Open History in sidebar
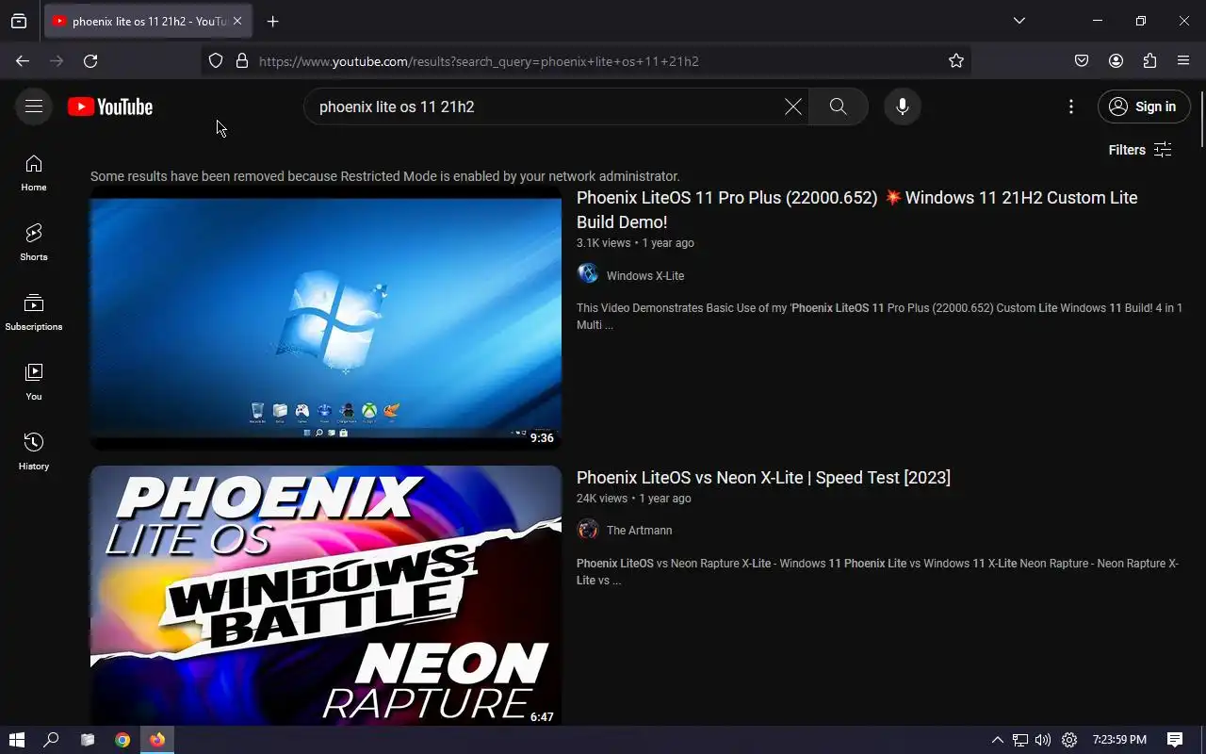 [34, 452]
